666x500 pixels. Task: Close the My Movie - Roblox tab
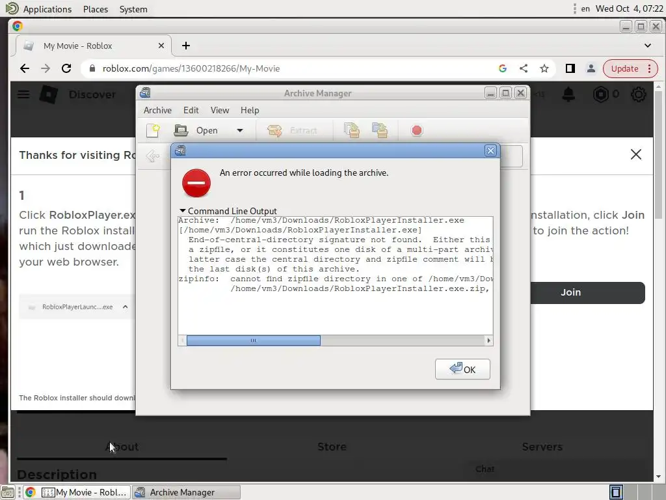[161, 46]
